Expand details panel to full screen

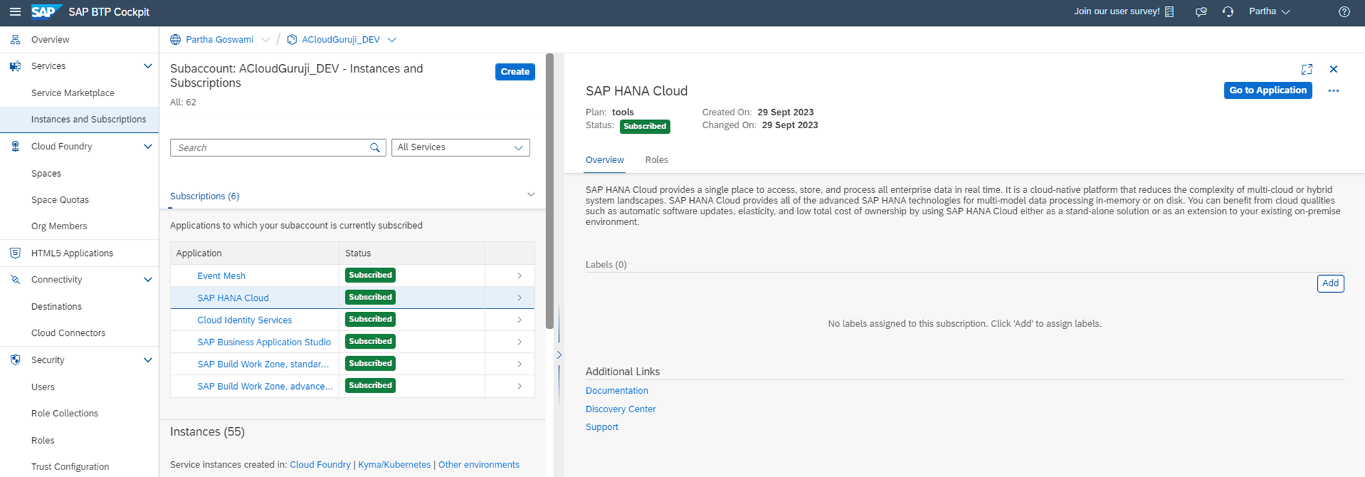tap(1306, 70)
